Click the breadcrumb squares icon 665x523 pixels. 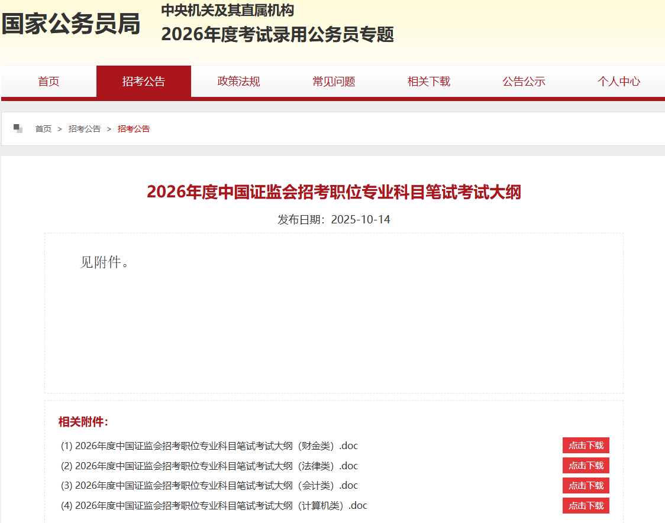[x=18, y=128]
